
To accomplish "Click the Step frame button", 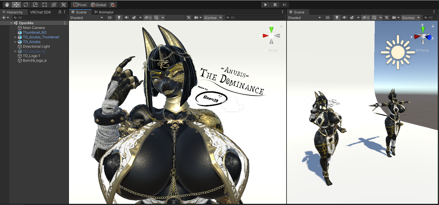I will (x=284, y=5).
